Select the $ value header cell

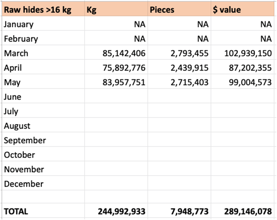tap(243, 9)
